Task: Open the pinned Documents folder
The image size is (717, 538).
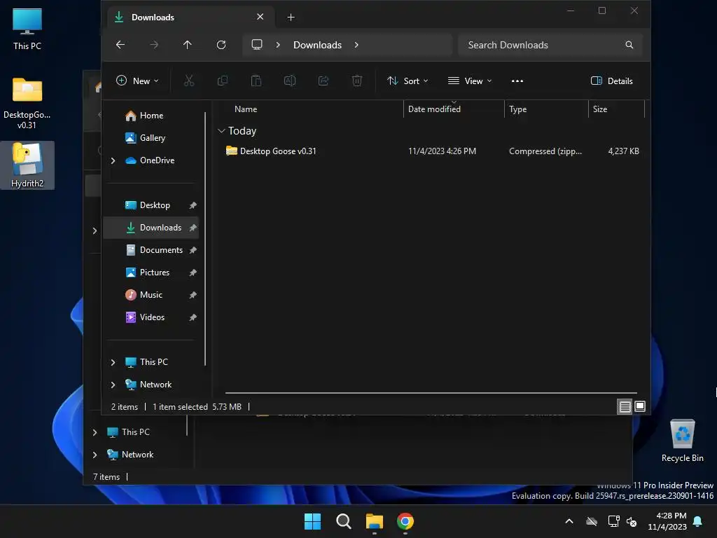Action: pyautogui.click(x=151, y=250)
